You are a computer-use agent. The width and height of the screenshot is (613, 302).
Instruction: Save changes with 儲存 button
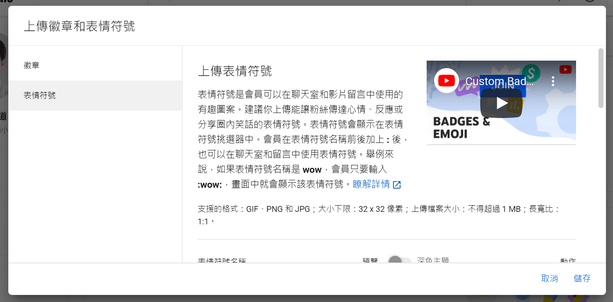[x=582, y=279]
